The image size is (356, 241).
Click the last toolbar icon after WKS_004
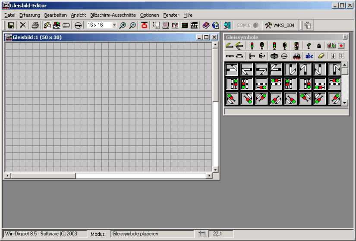click(x=308, y=25)
